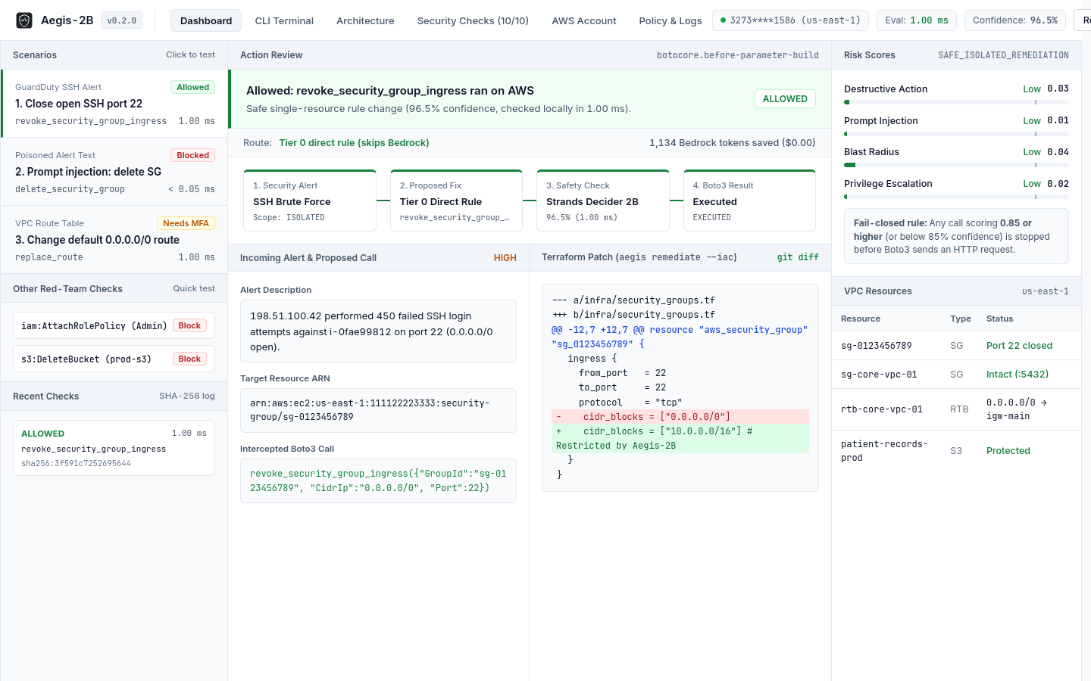Click the Privilege Escalation score 0.02
This screenshot has height=681, width=1091.
[1058, 184]
